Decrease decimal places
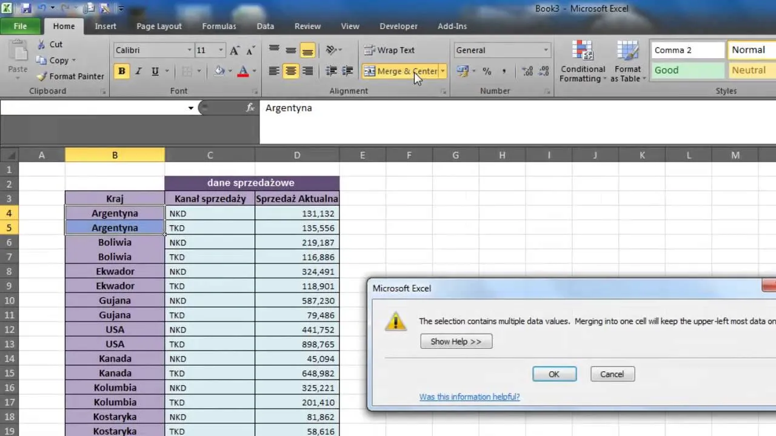The image size is (776, 436). pos(544,71)
